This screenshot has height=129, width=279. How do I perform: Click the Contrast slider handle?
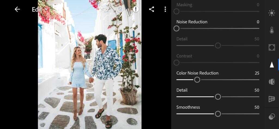click(x=176, y=63)
